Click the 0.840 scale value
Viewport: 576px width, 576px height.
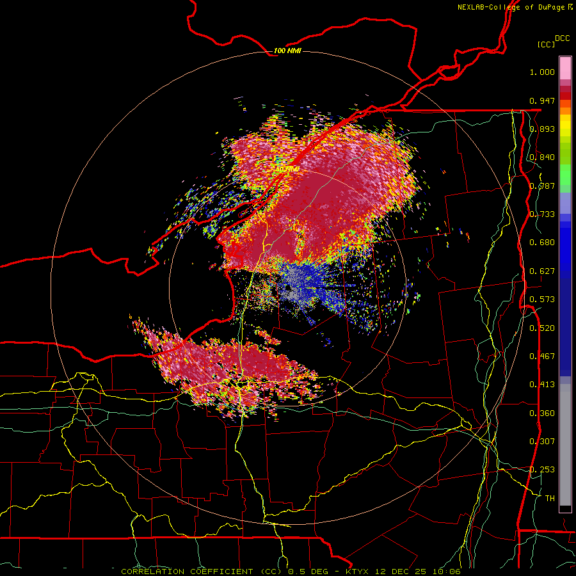(x=542, y=157)
